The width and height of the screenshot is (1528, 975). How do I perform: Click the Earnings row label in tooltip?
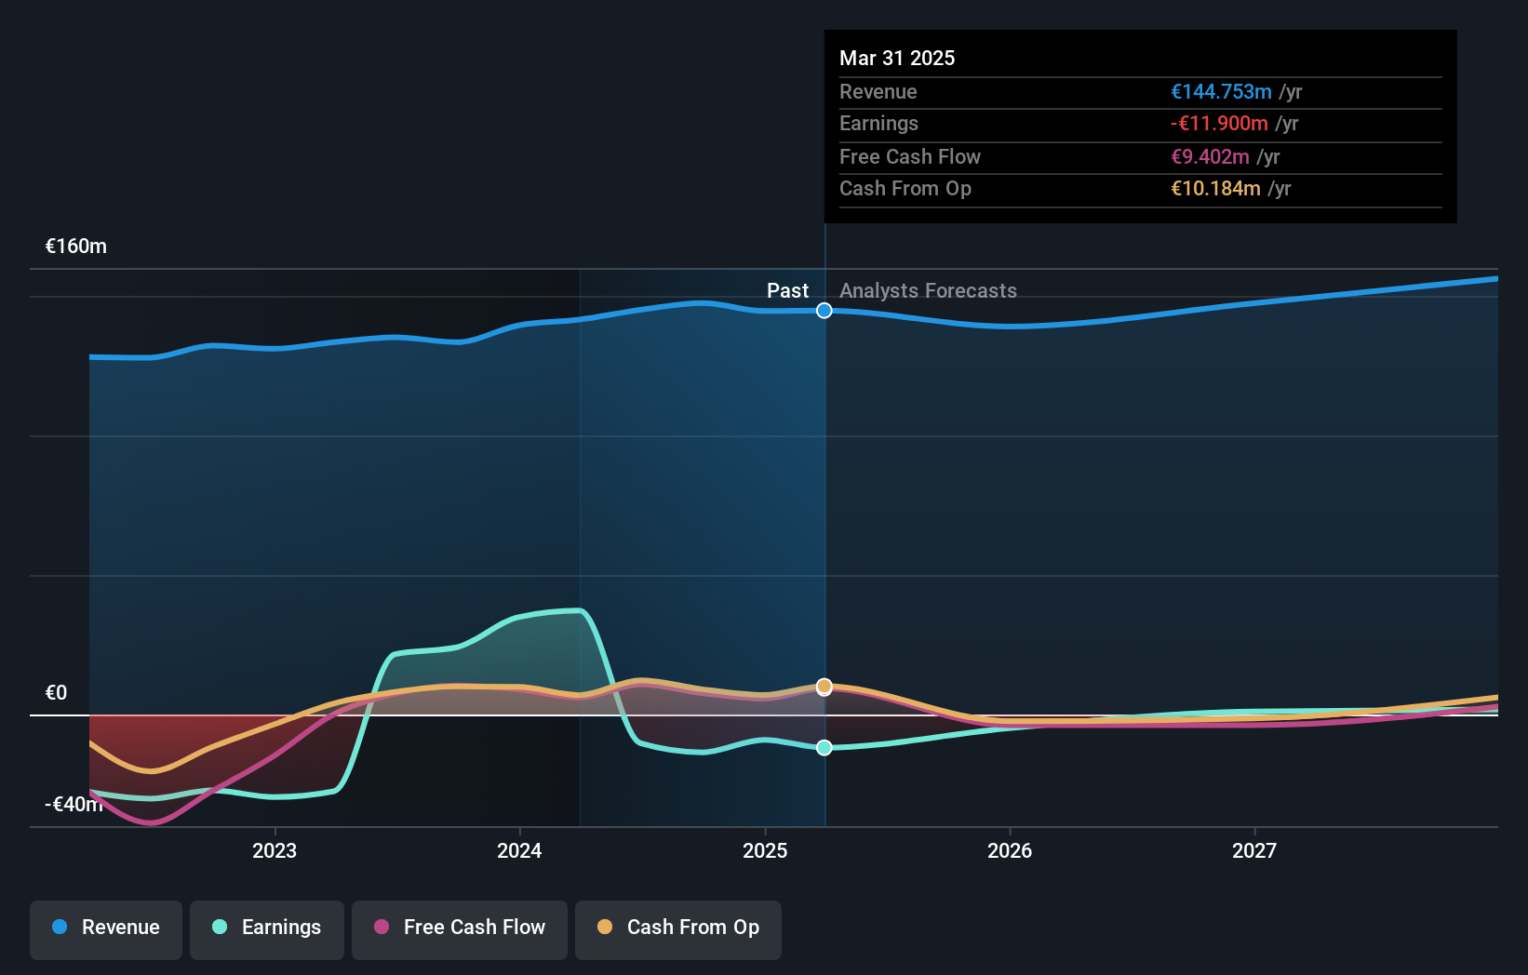878,124
